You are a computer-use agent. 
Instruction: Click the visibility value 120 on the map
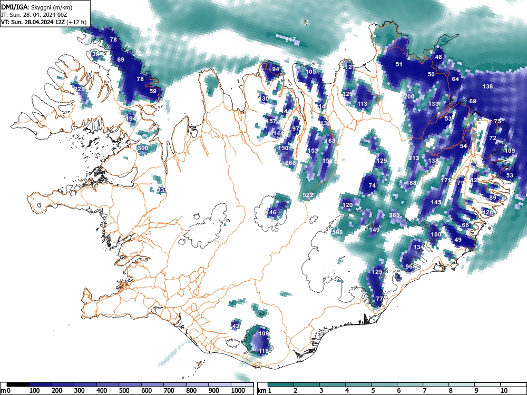point(347,205)
